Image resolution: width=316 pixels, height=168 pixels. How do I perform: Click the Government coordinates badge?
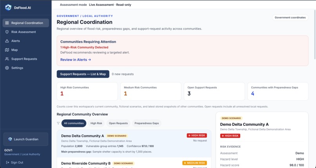pyautogui.click(x=290, y=18)
